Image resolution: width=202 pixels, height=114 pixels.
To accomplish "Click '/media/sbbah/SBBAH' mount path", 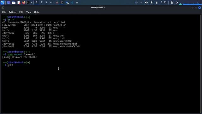I will pos(65,44).
